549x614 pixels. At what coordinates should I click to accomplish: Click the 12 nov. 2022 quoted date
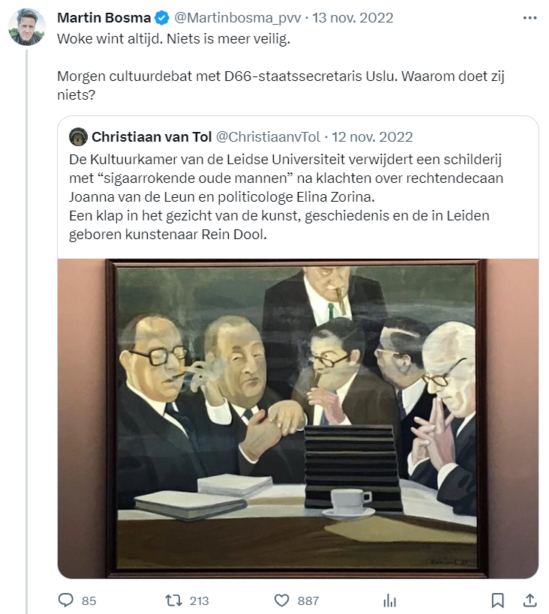click(x=372, y=137)
